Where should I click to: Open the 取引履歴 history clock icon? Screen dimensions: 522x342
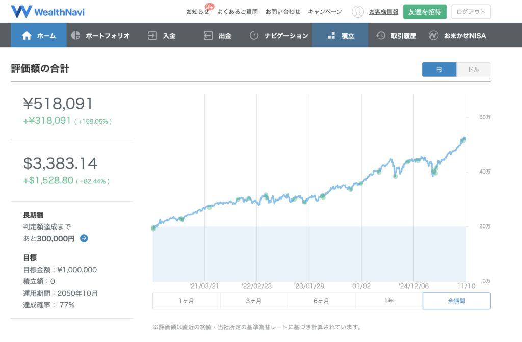[381, 36]
